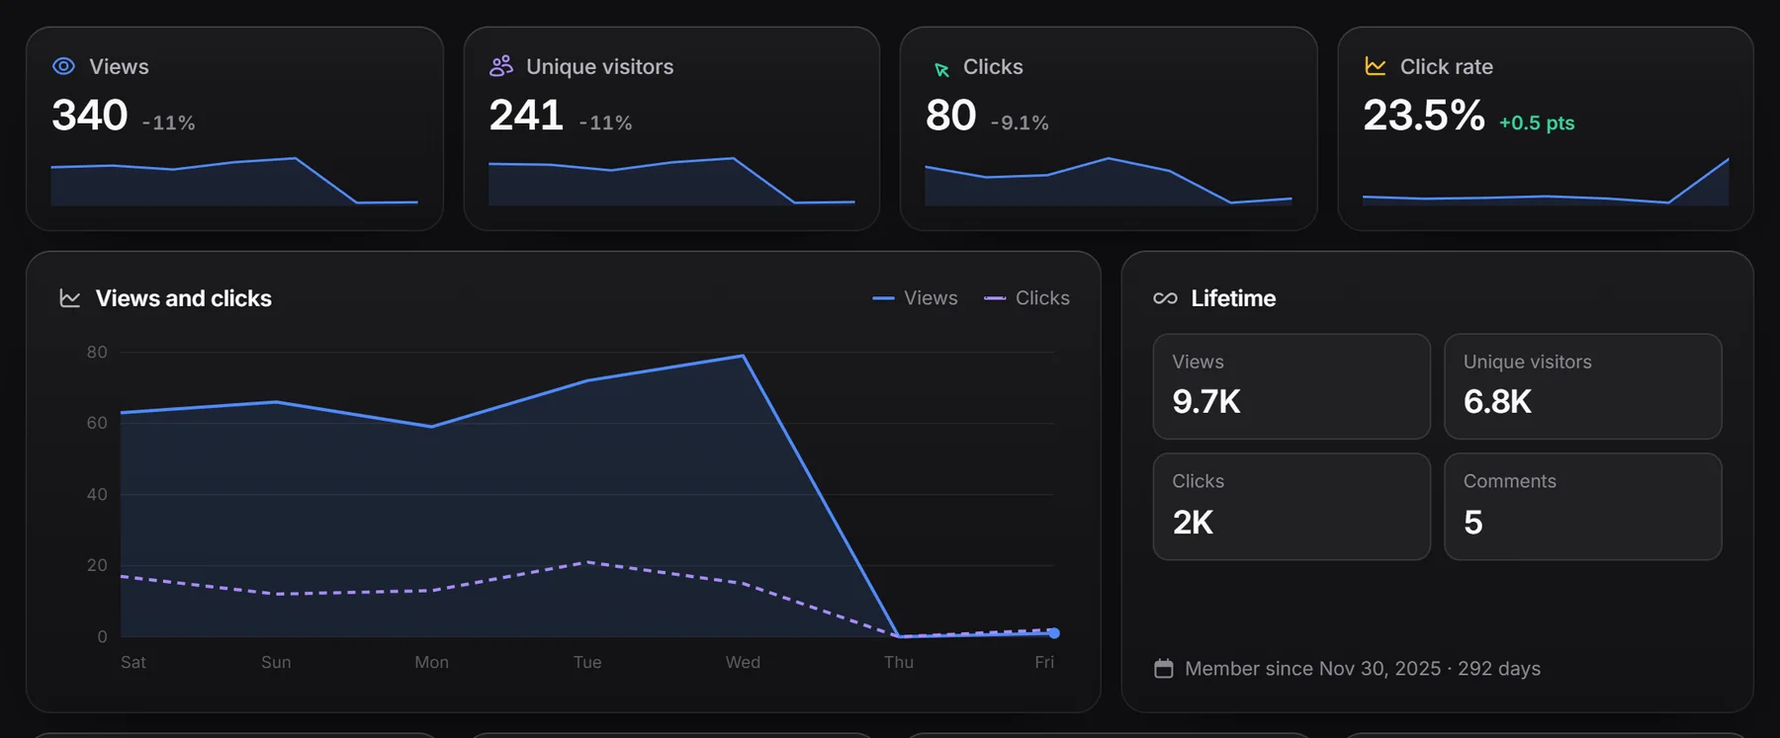
Task: Click the Mon label on chart axis
Action: pyautogui.click(x=432, y=662)
